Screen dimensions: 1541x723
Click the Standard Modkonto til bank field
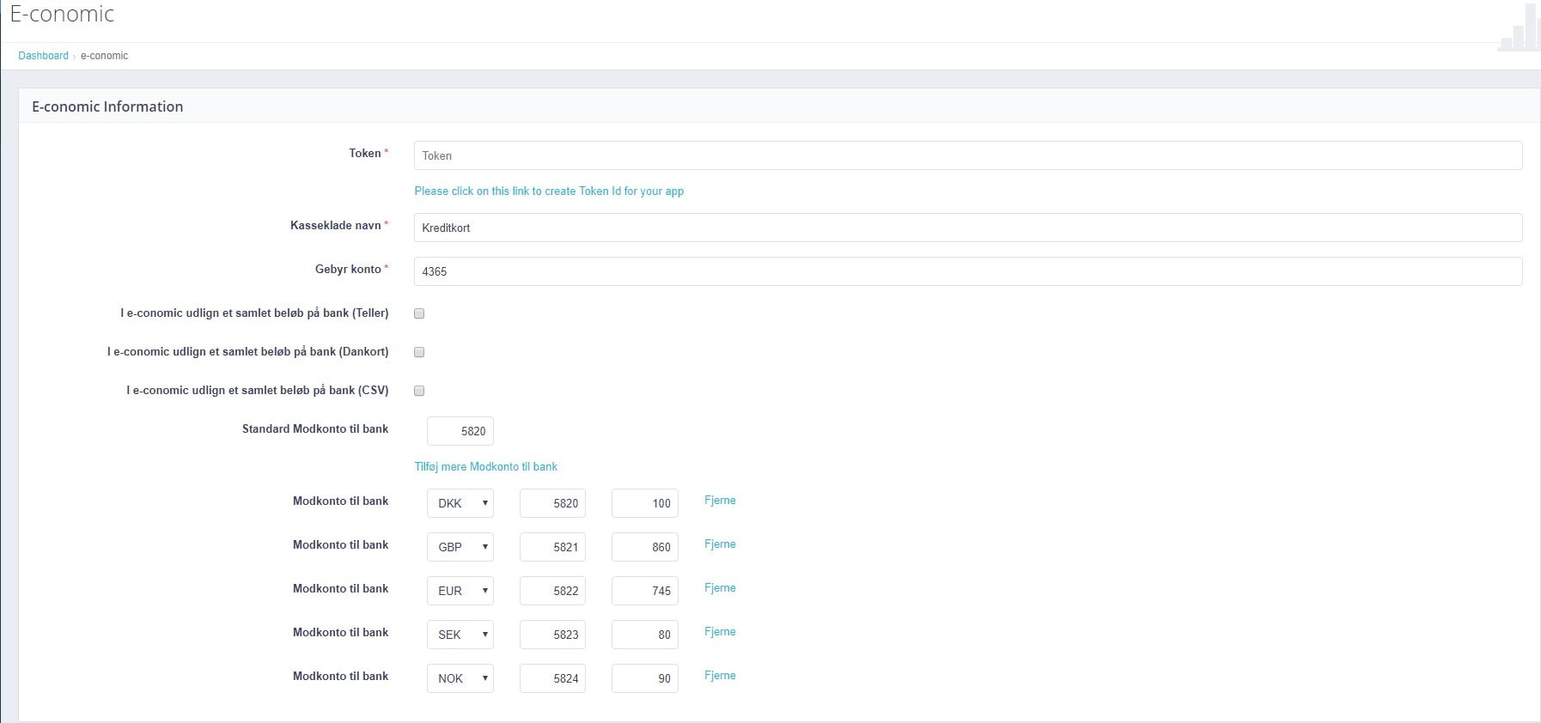pos(460,431)
